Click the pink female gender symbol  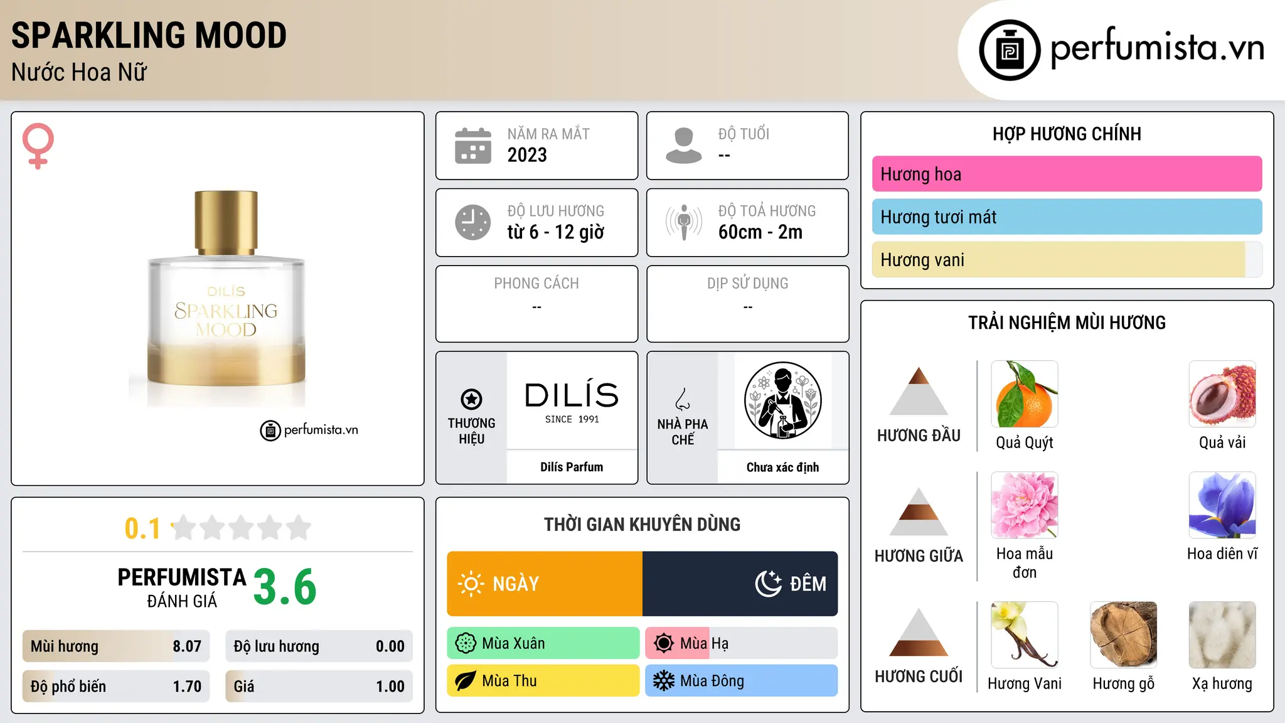38,146
